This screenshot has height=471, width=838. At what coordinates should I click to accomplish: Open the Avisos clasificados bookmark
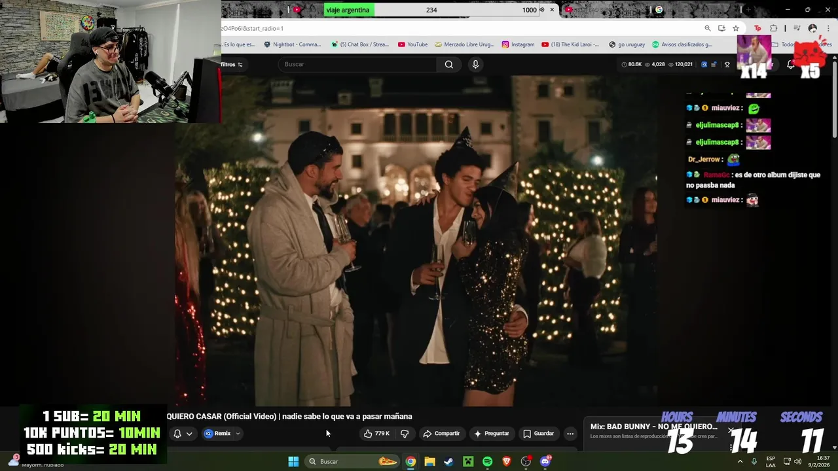(682, 44)
